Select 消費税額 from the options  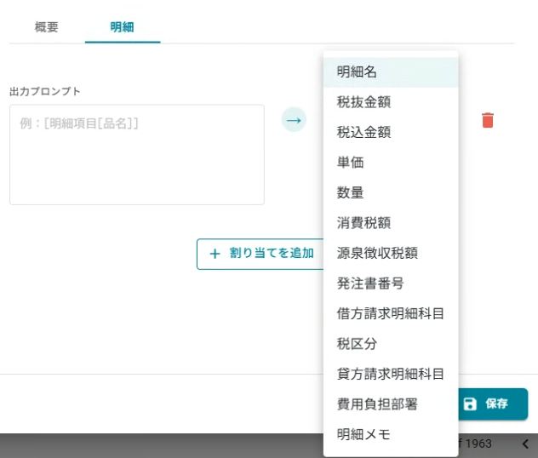[391, 222]
